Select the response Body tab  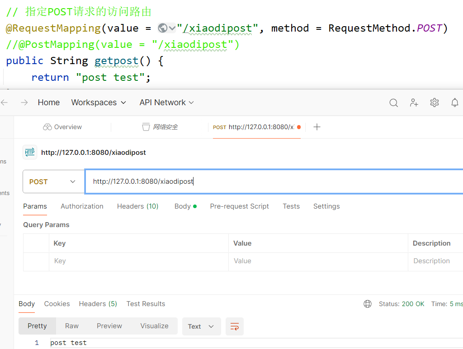[x=27, y=304]
